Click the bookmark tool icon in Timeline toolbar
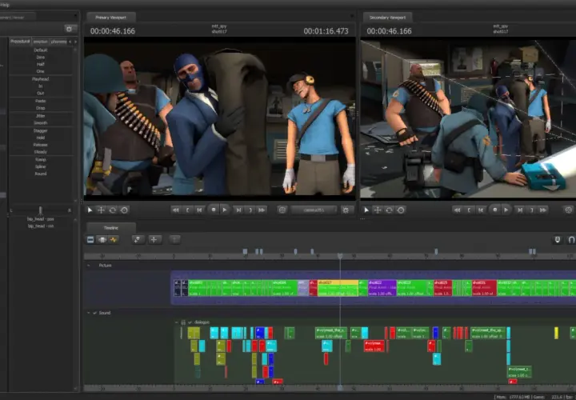Viewport: 576px width, 400px height. click(138, 240)
